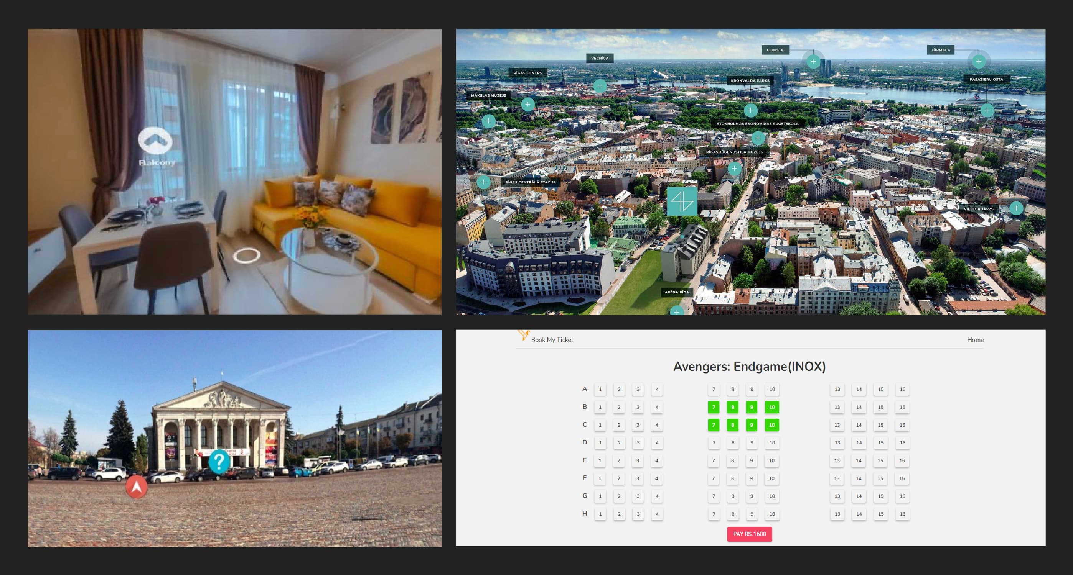
Task: Click the Book My Ticket logo
Action: (524, 335)
